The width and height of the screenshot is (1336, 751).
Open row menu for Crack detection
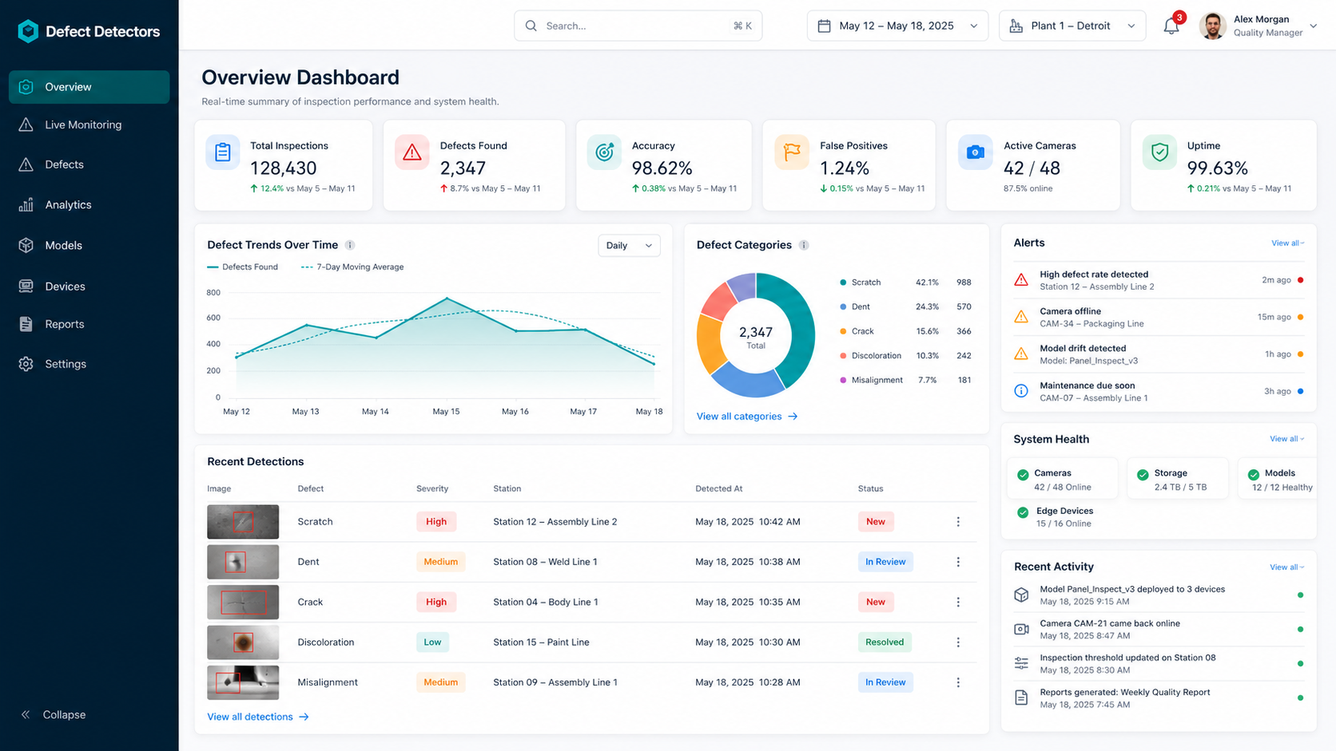click(x=958, y=602)
